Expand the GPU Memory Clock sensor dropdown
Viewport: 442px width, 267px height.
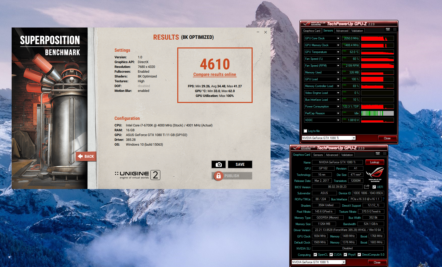(338, 45)
